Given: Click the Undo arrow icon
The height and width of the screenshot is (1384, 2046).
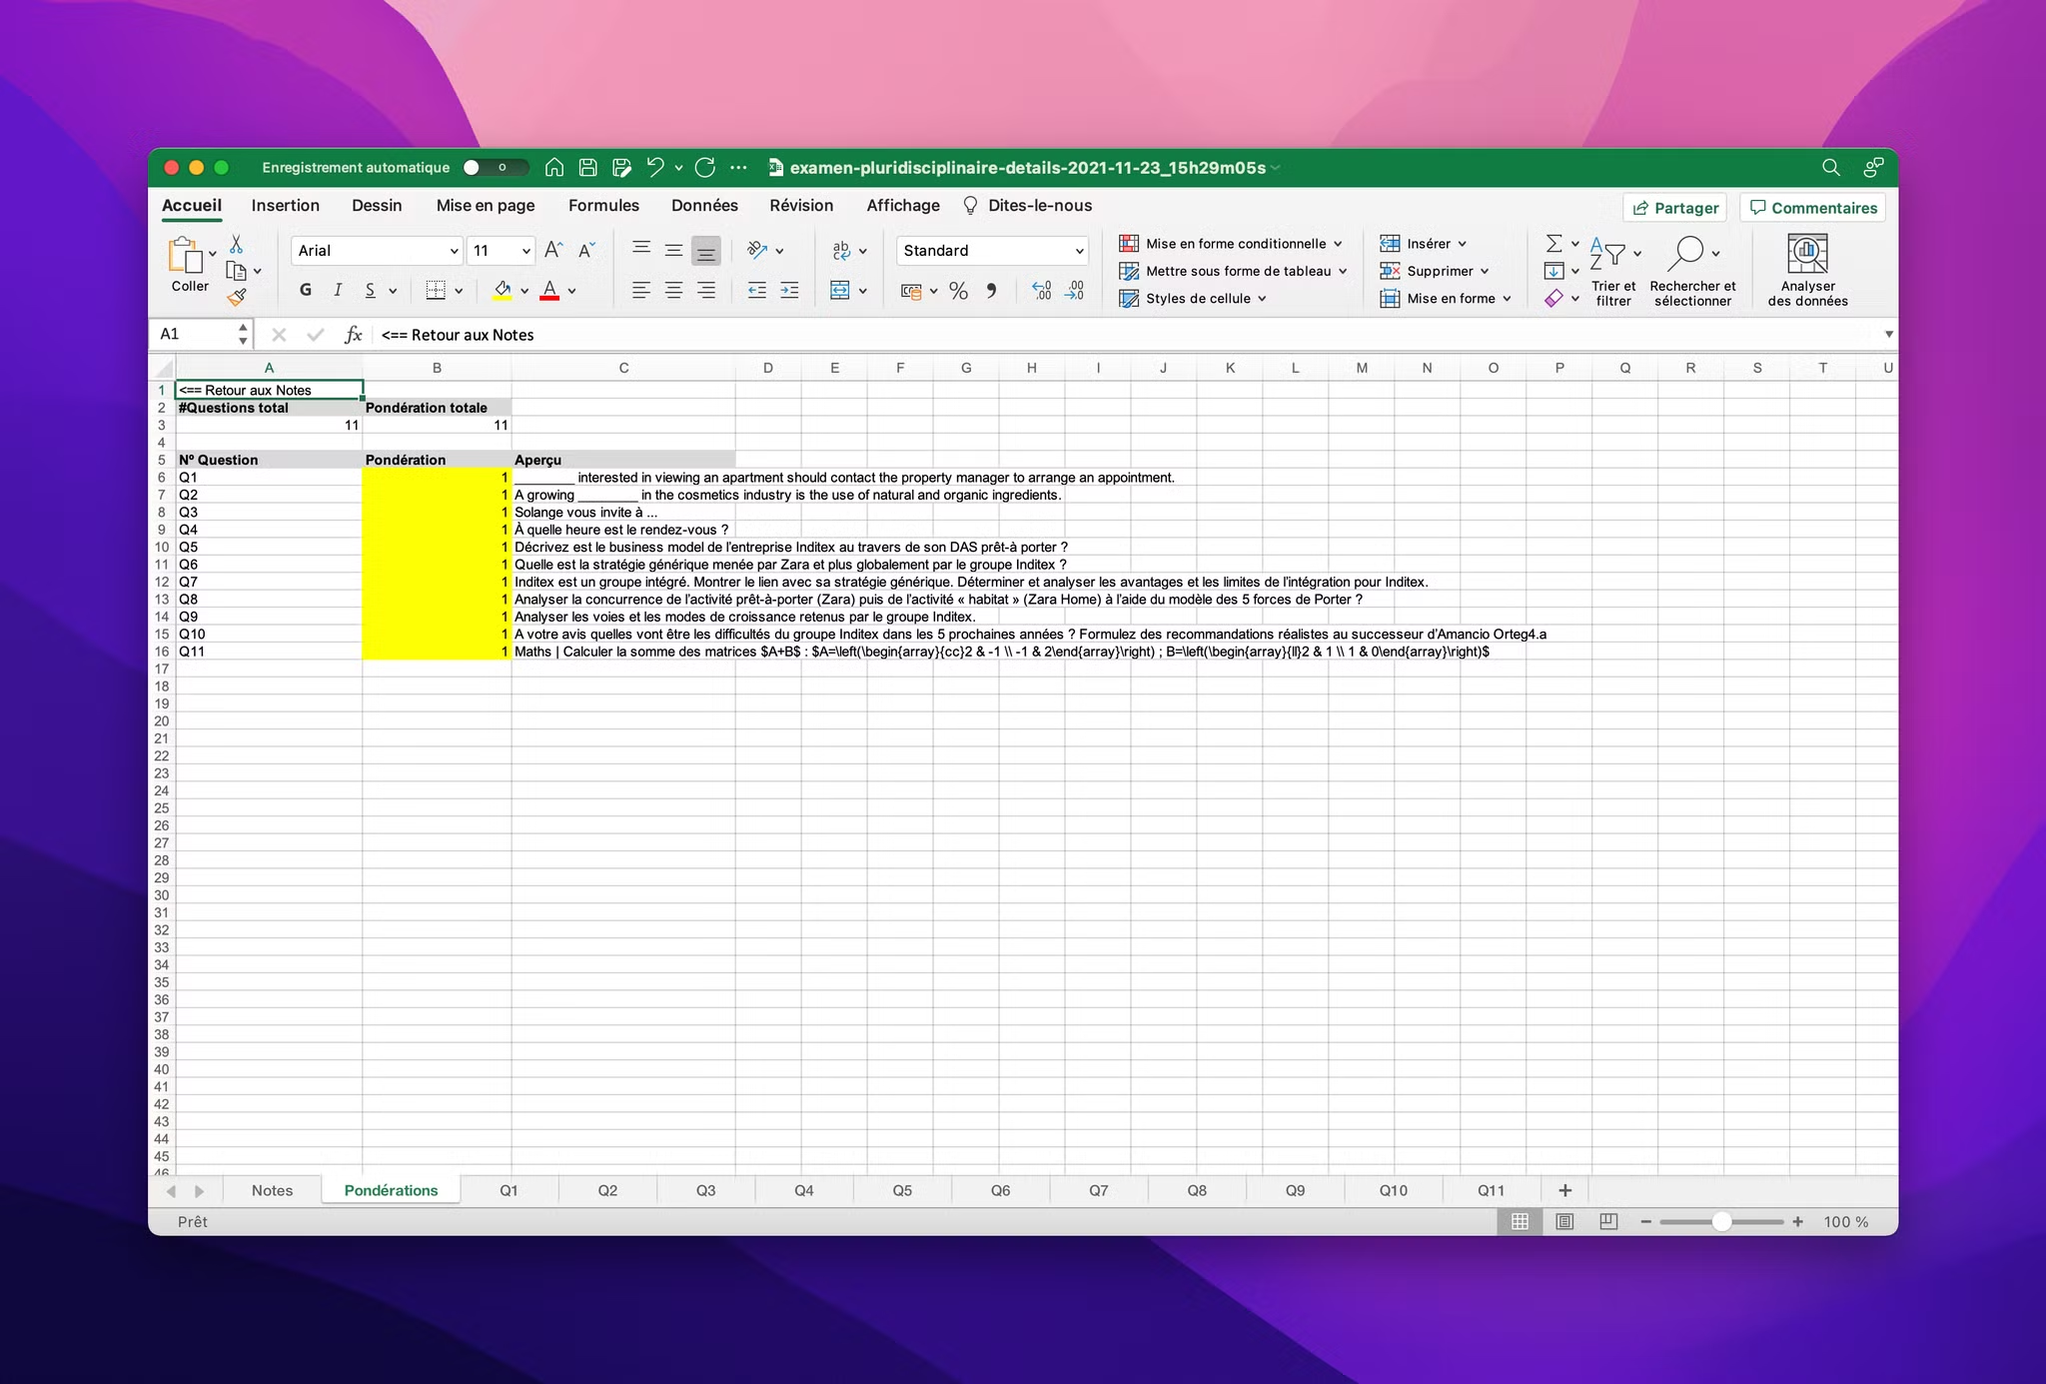Looking at the screenshot, I should coord(655,168).
